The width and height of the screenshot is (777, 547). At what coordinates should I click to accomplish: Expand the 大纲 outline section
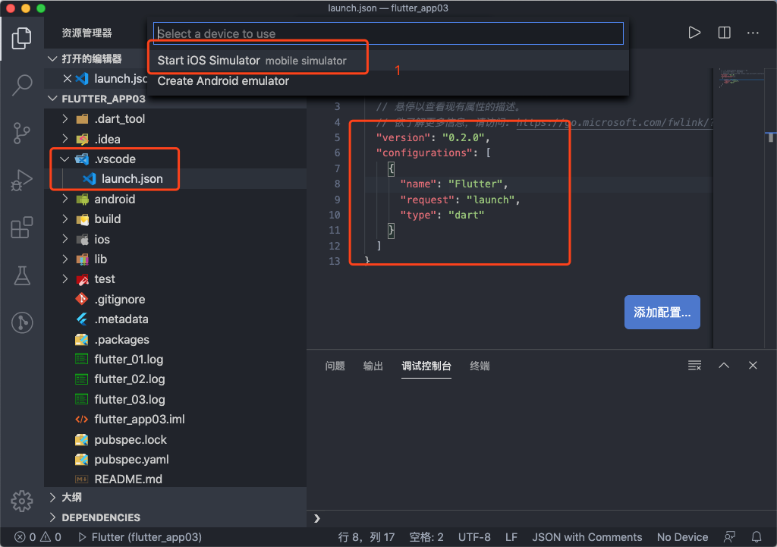[x=52, y=497]
